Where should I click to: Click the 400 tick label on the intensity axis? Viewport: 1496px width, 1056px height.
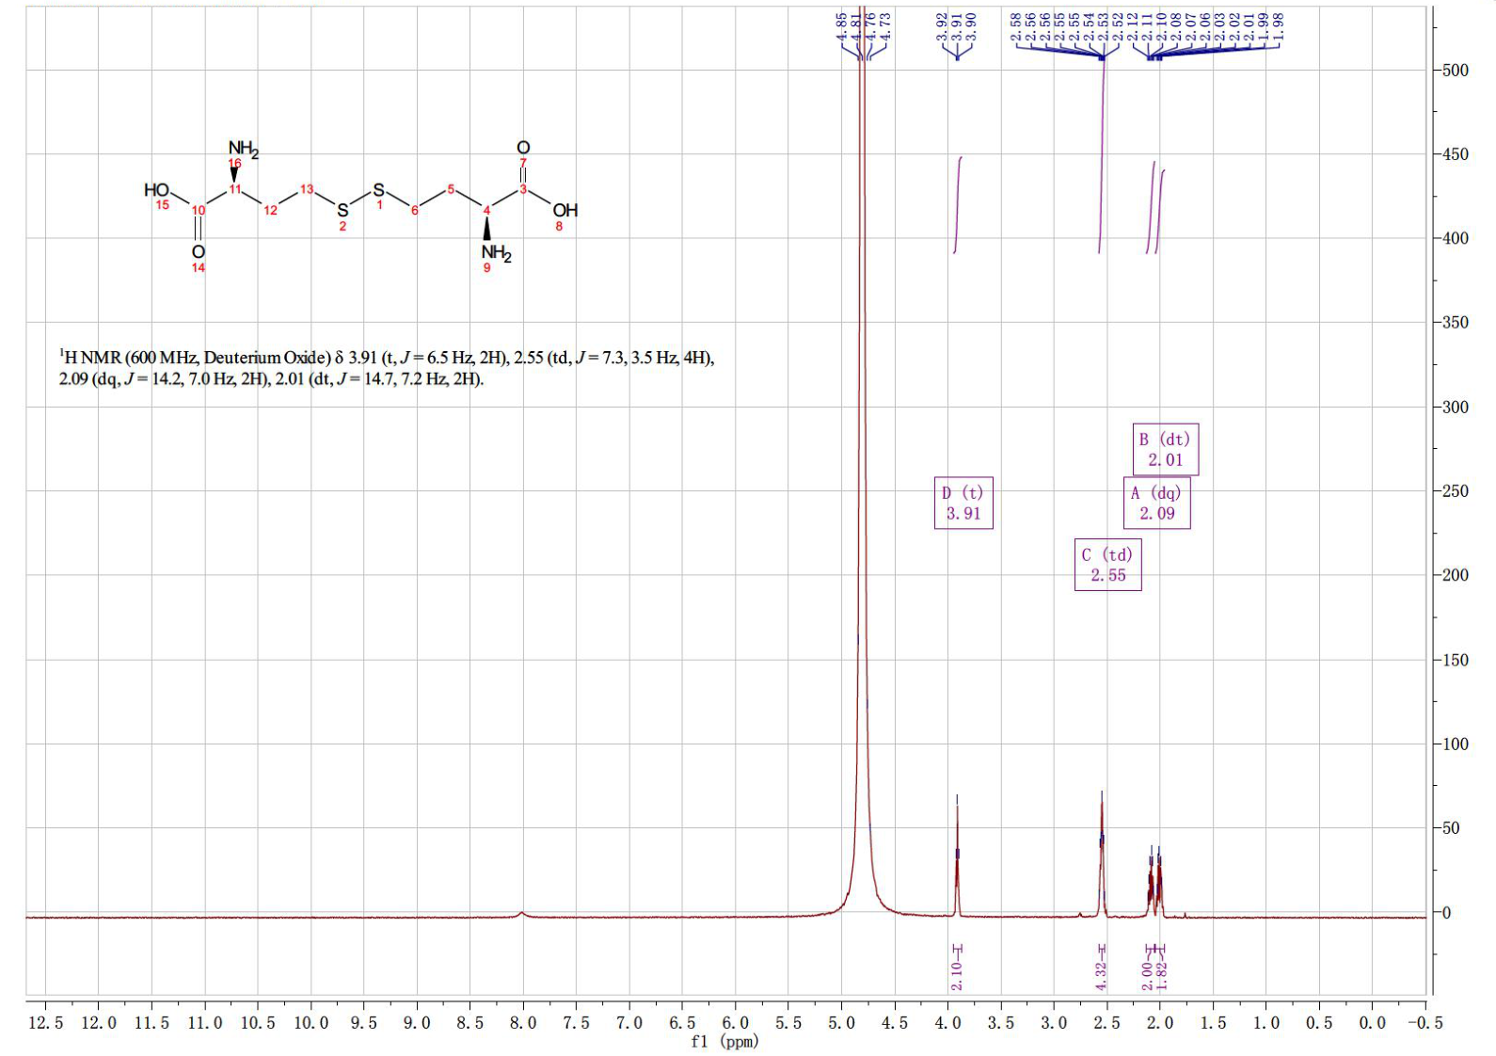click(1455, 239)
